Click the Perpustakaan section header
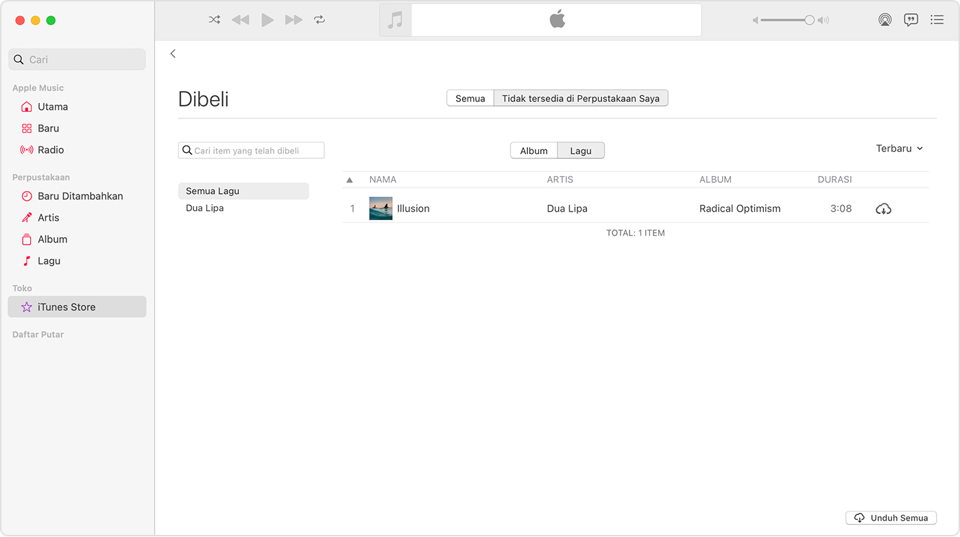Screen dimensions: 960x537 pos(41,177)
